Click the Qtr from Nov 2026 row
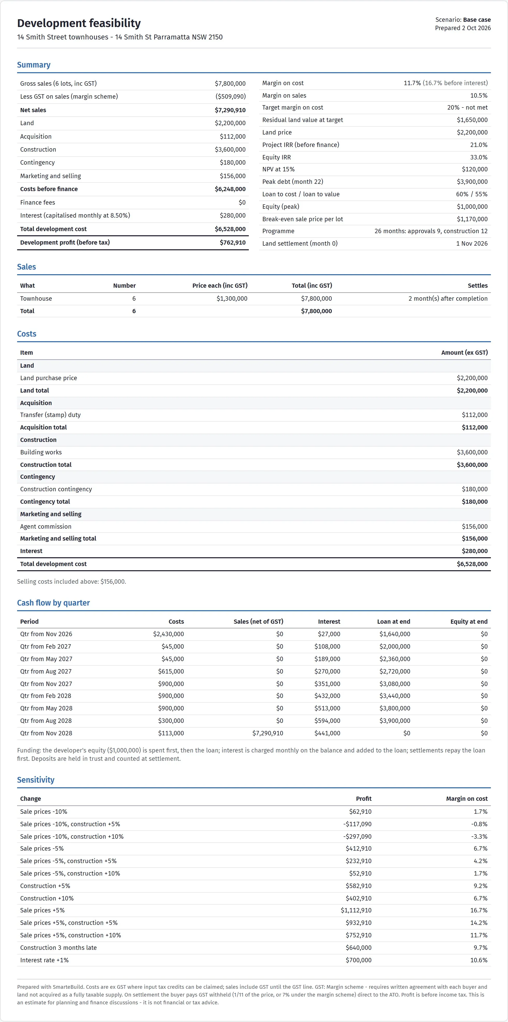508x1022 pixels. coord(254,634)
